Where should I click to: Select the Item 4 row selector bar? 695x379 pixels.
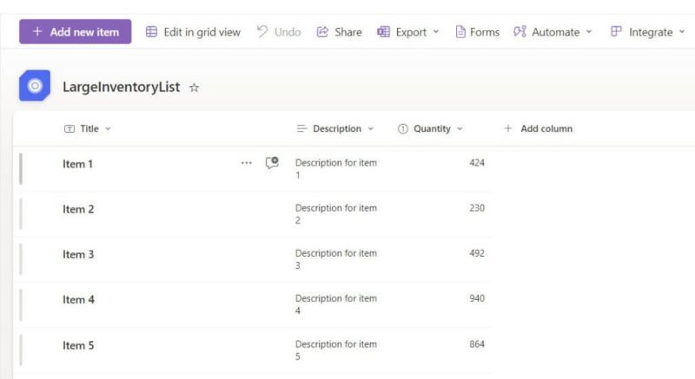(21, 304)
